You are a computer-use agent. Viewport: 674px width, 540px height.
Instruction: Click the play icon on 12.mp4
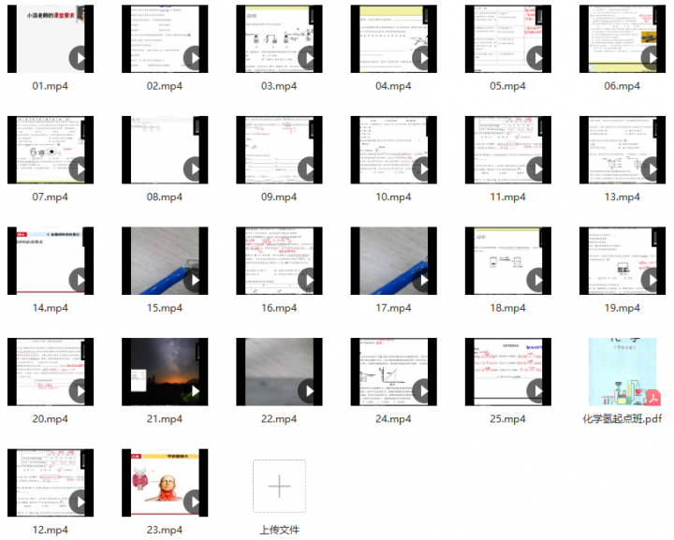pos(80,502)
